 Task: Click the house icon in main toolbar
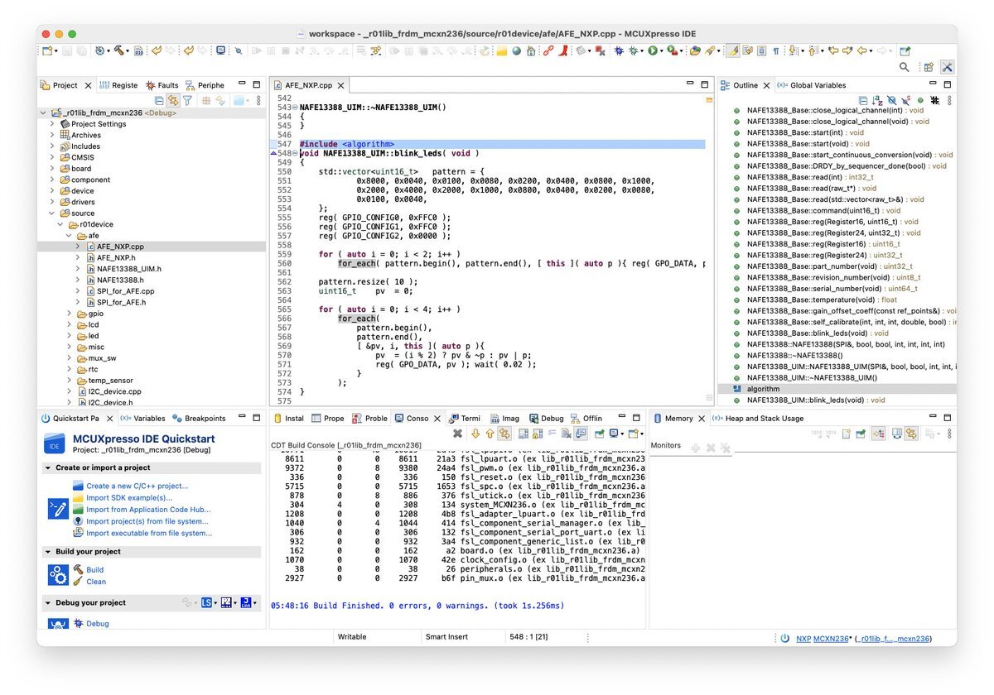(x=531, y=50)
